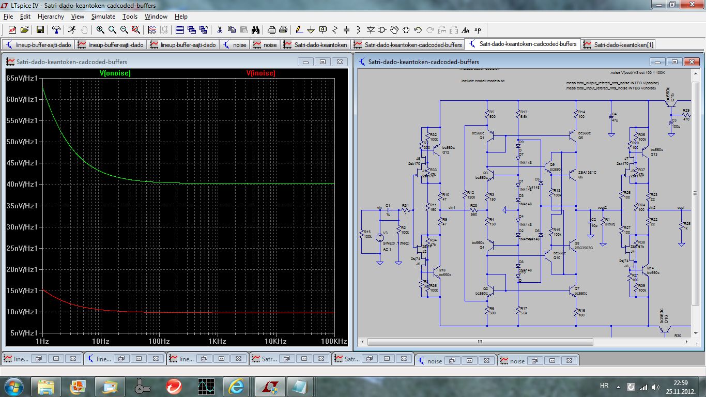
Task: Switch to the noise schematic tab
Action: (x=235, y=45)
